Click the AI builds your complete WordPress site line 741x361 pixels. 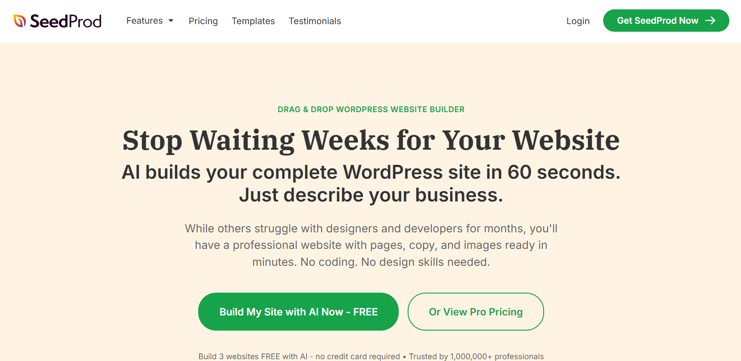[x=371, y=172]
